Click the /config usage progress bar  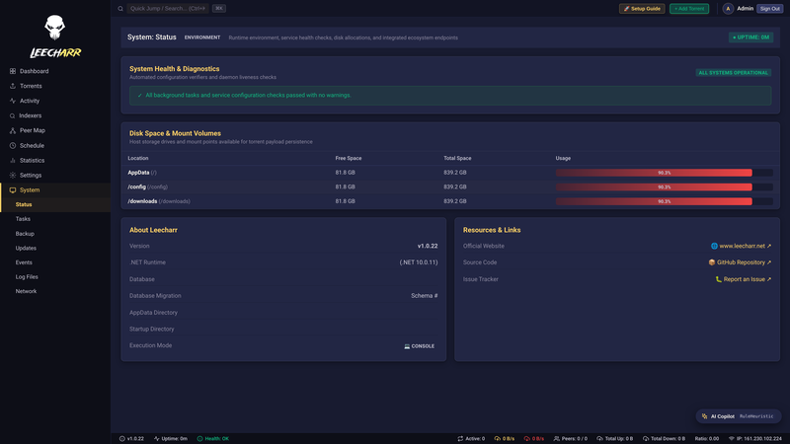point(664,186)
